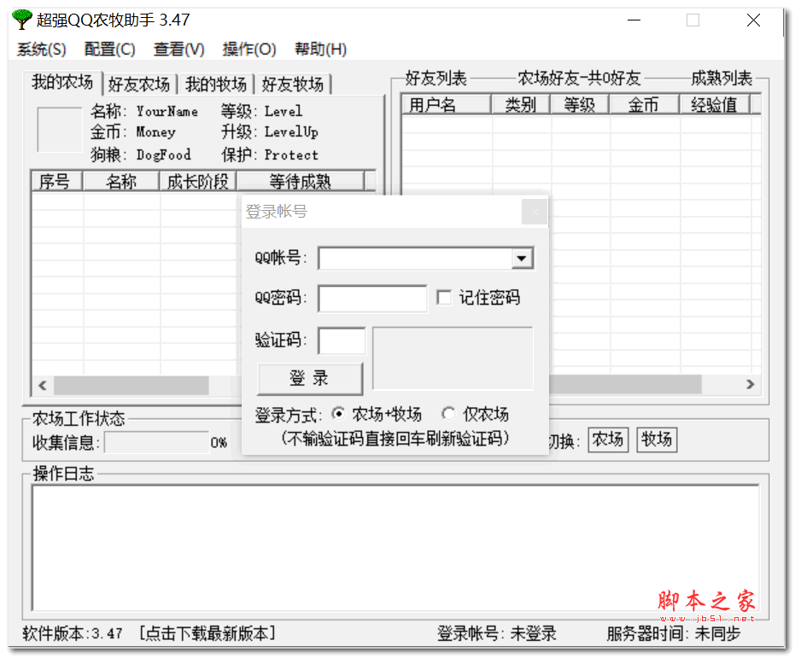Click the 牧场 switch button
Image resolution: width=795 pixels, height=658 pixels.
tap(657, 440)
